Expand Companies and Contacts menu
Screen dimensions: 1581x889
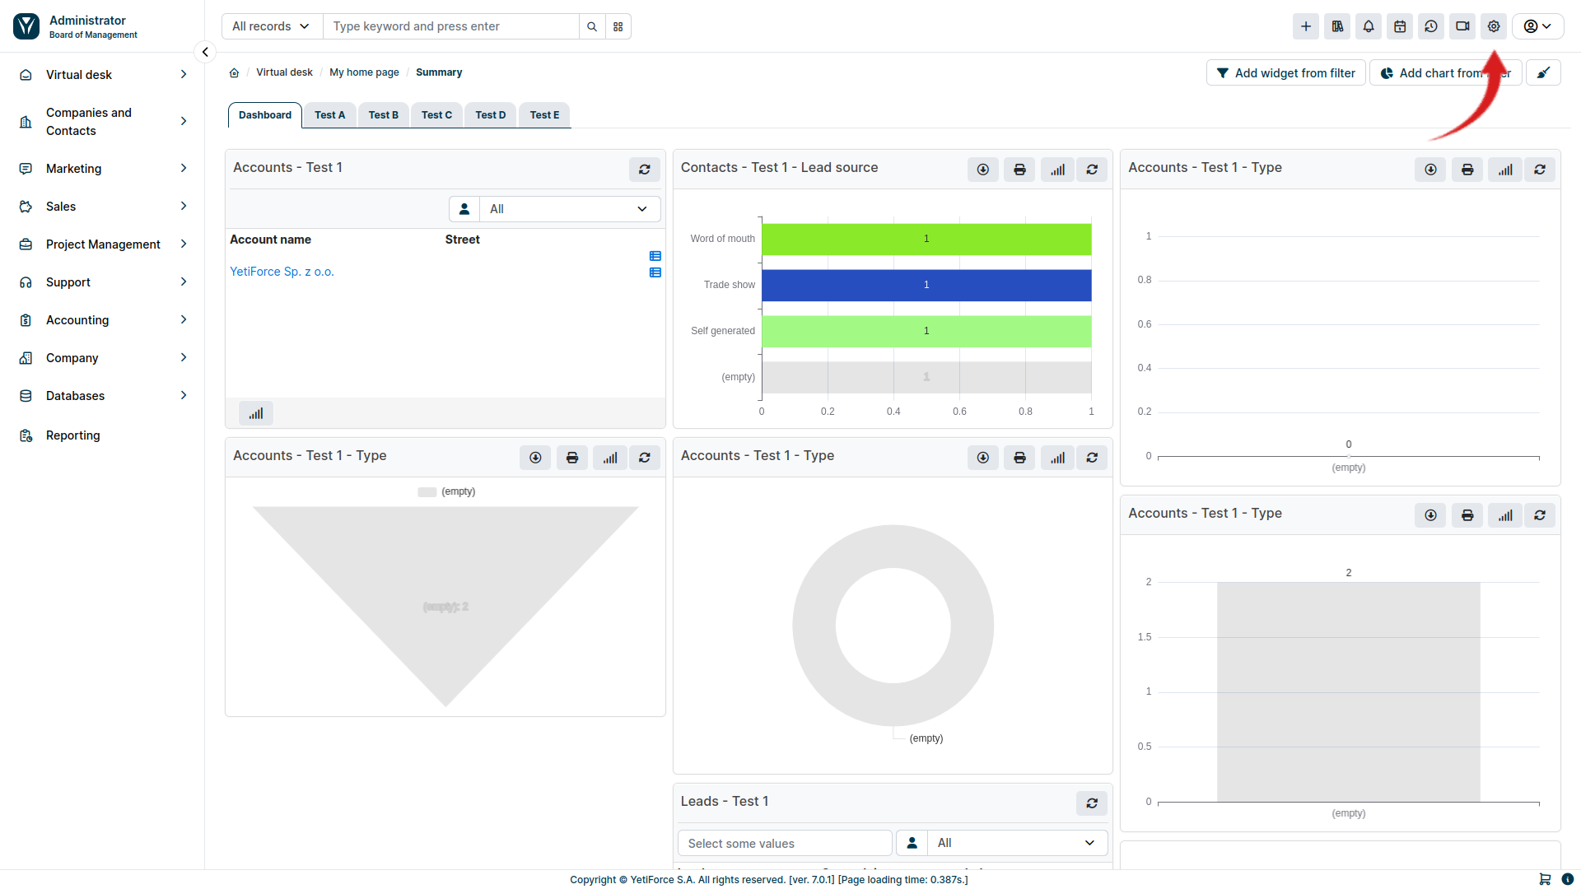click(x=102, y=122)
